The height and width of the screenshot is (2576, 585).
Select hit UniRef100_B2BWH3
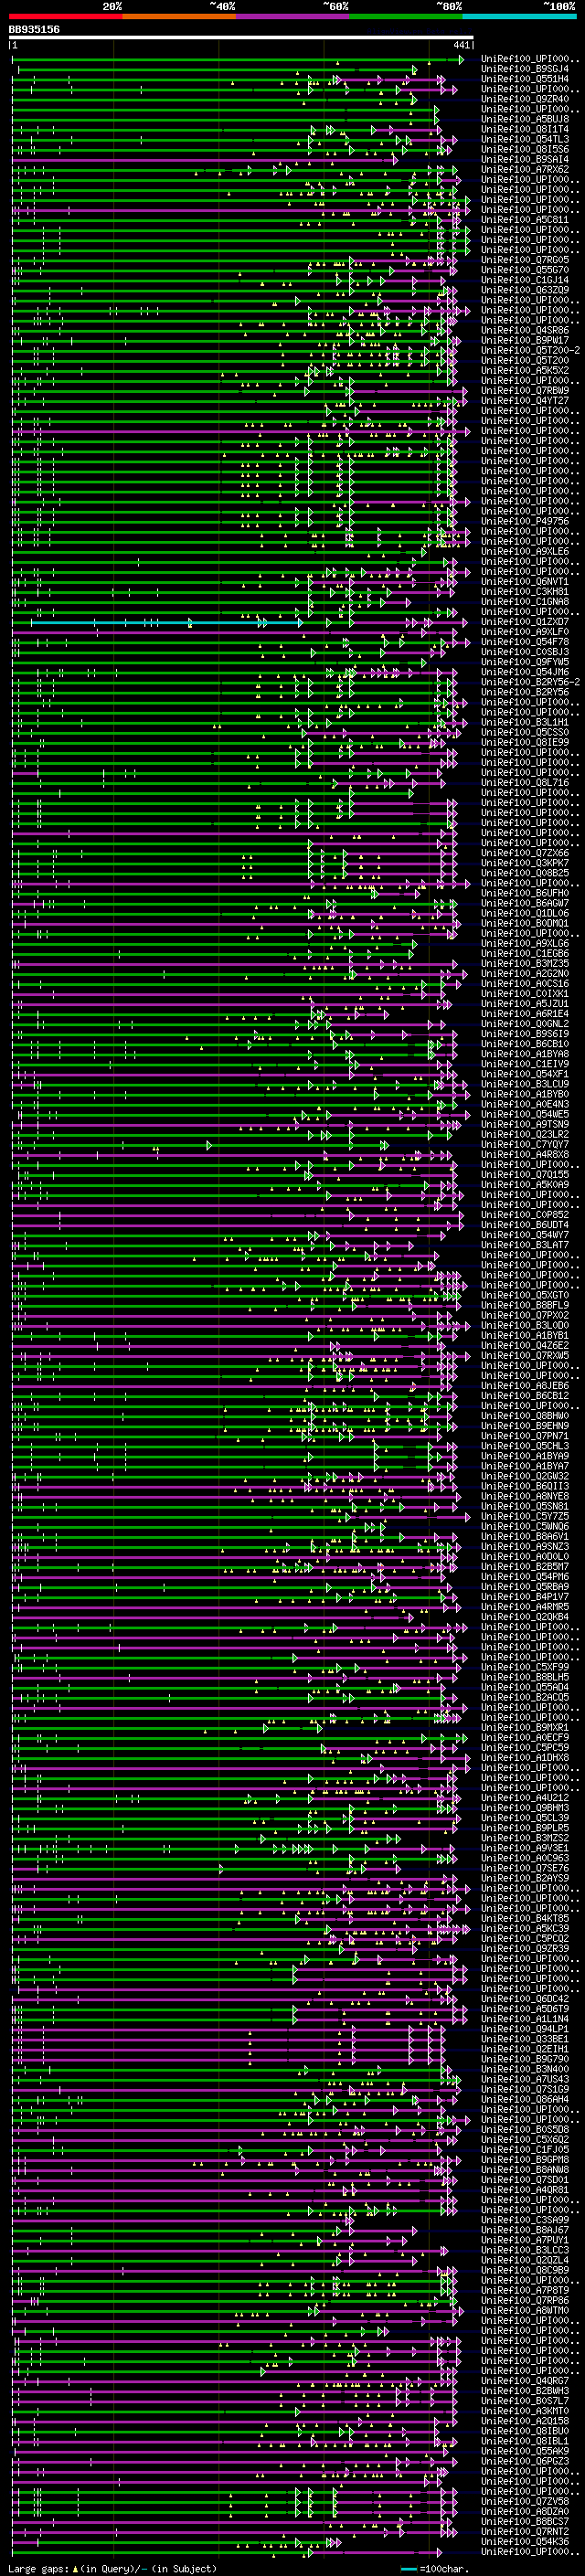pyautogui.click(x=525, y=2391)
